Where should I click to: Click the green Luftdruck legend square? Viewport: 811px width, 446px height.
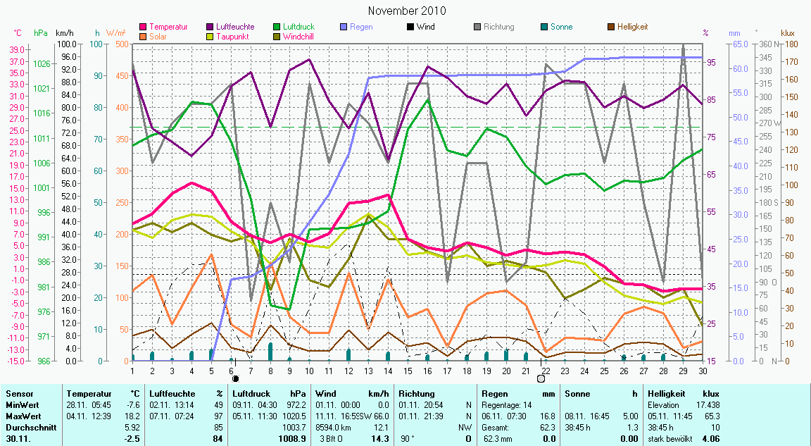(277, 27)
